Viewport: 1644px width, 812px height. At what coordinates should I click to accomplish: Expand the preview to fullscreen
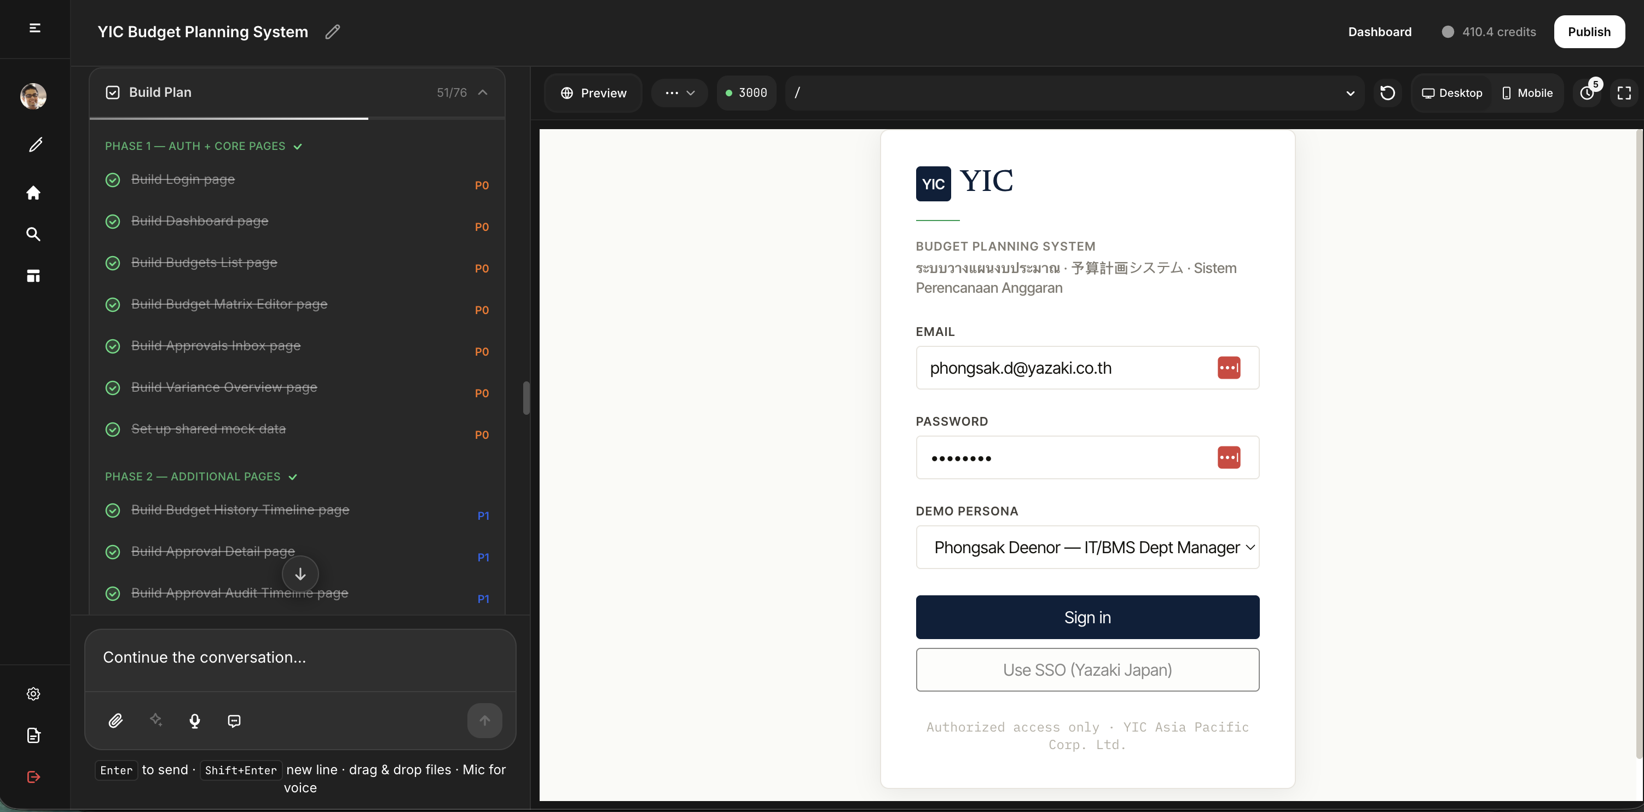click(1624, 93)
